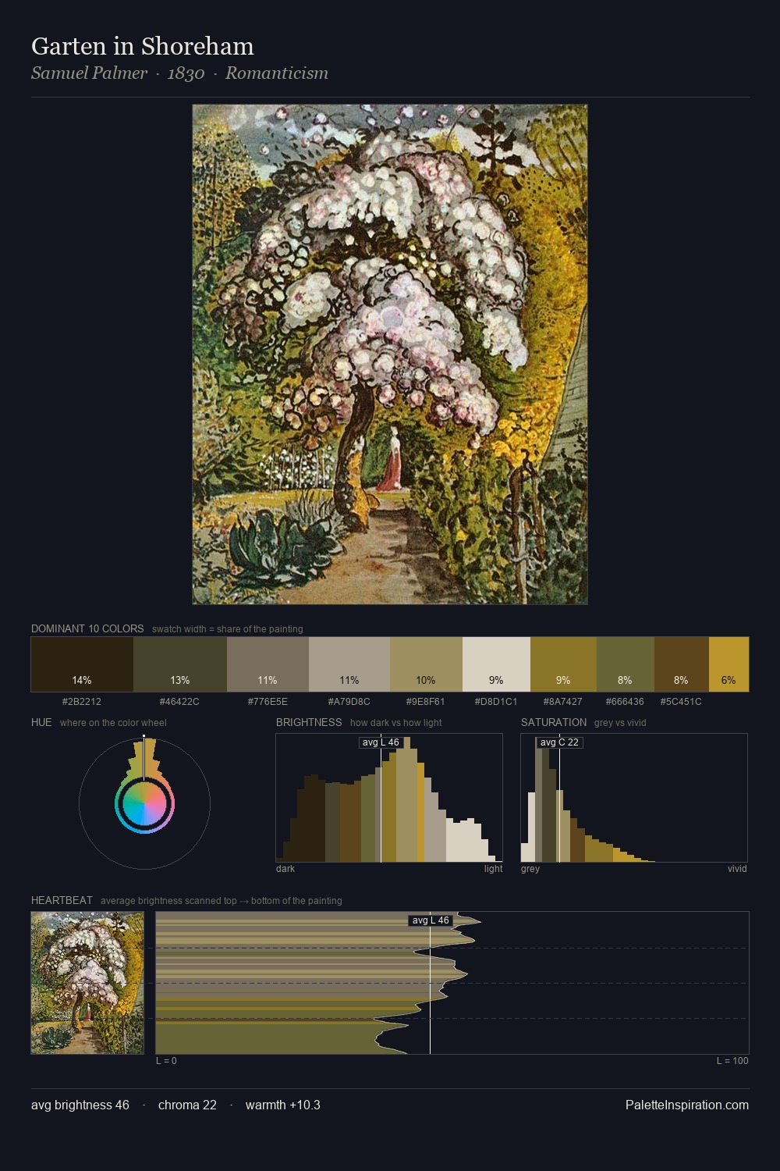Viewport: 780px width, 1171px height.
Task: Select the hex code #666436
Action: click(x=626, y=702)
